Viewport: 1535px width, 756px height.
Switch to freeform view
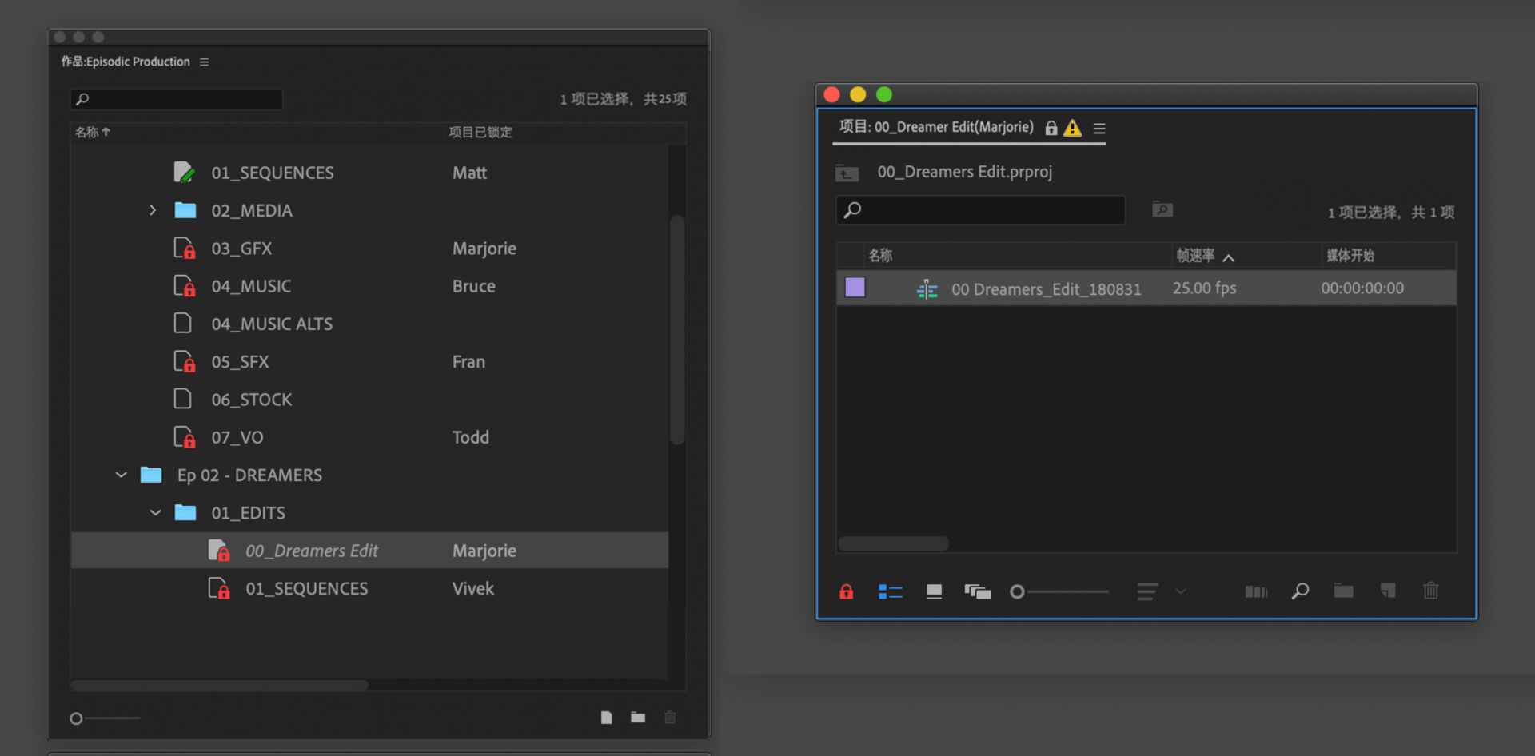[x=978, y=591]
